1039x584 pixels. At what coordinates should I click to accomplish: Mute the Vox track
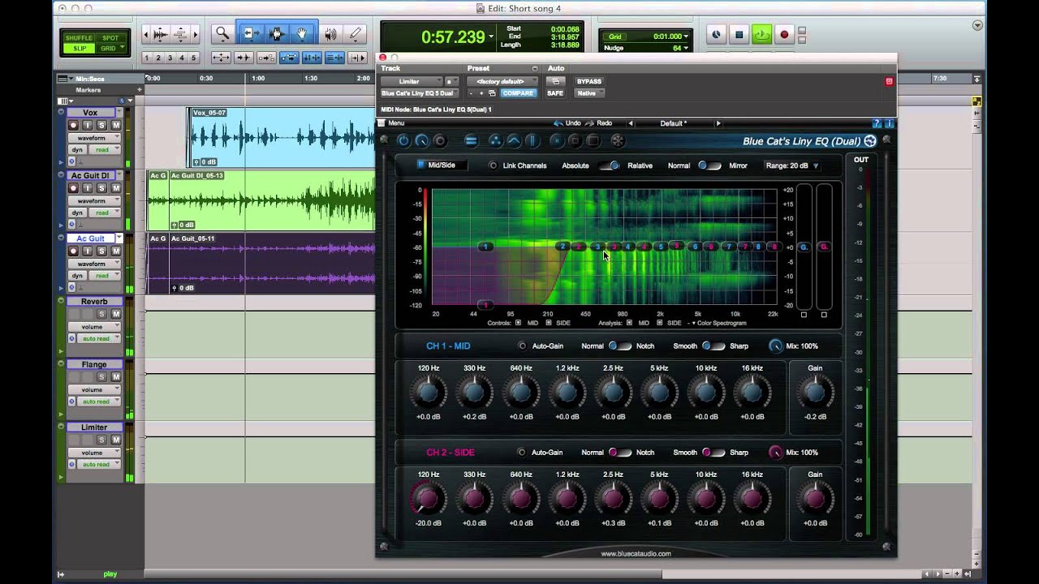(x=115, y=125)
